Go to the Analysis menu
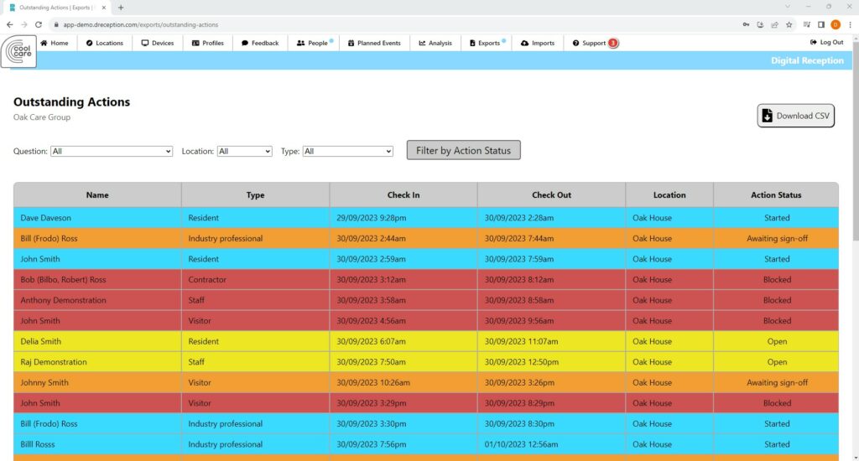Screen dimensions: 859x461 point(435,43)
